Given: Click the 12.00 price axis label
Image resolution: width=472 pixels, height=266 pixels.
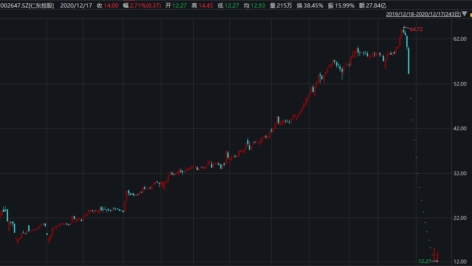Looking at the screenshot, I should (460, 261).
